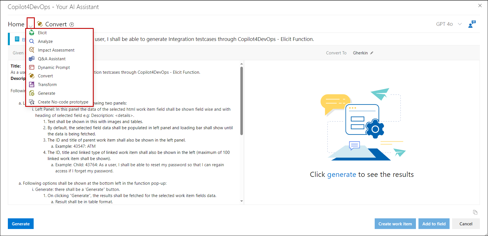Click the scrollbar down arrow

click(241, 201)
